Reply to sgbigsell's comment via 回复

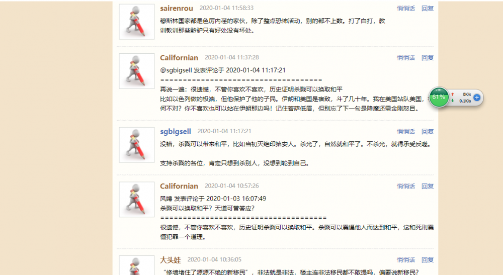(x=428, y=131)
